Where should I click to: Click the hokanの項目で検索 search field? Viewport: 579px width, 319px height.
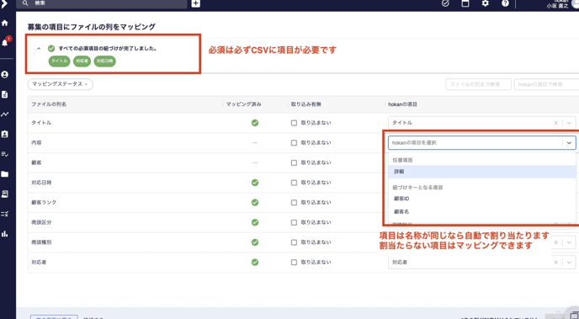tap(546, 84)
